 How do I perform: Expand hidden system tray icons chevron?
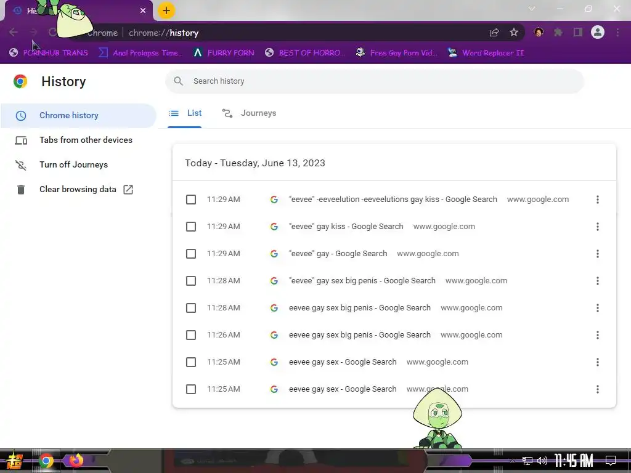click(512, 461)
